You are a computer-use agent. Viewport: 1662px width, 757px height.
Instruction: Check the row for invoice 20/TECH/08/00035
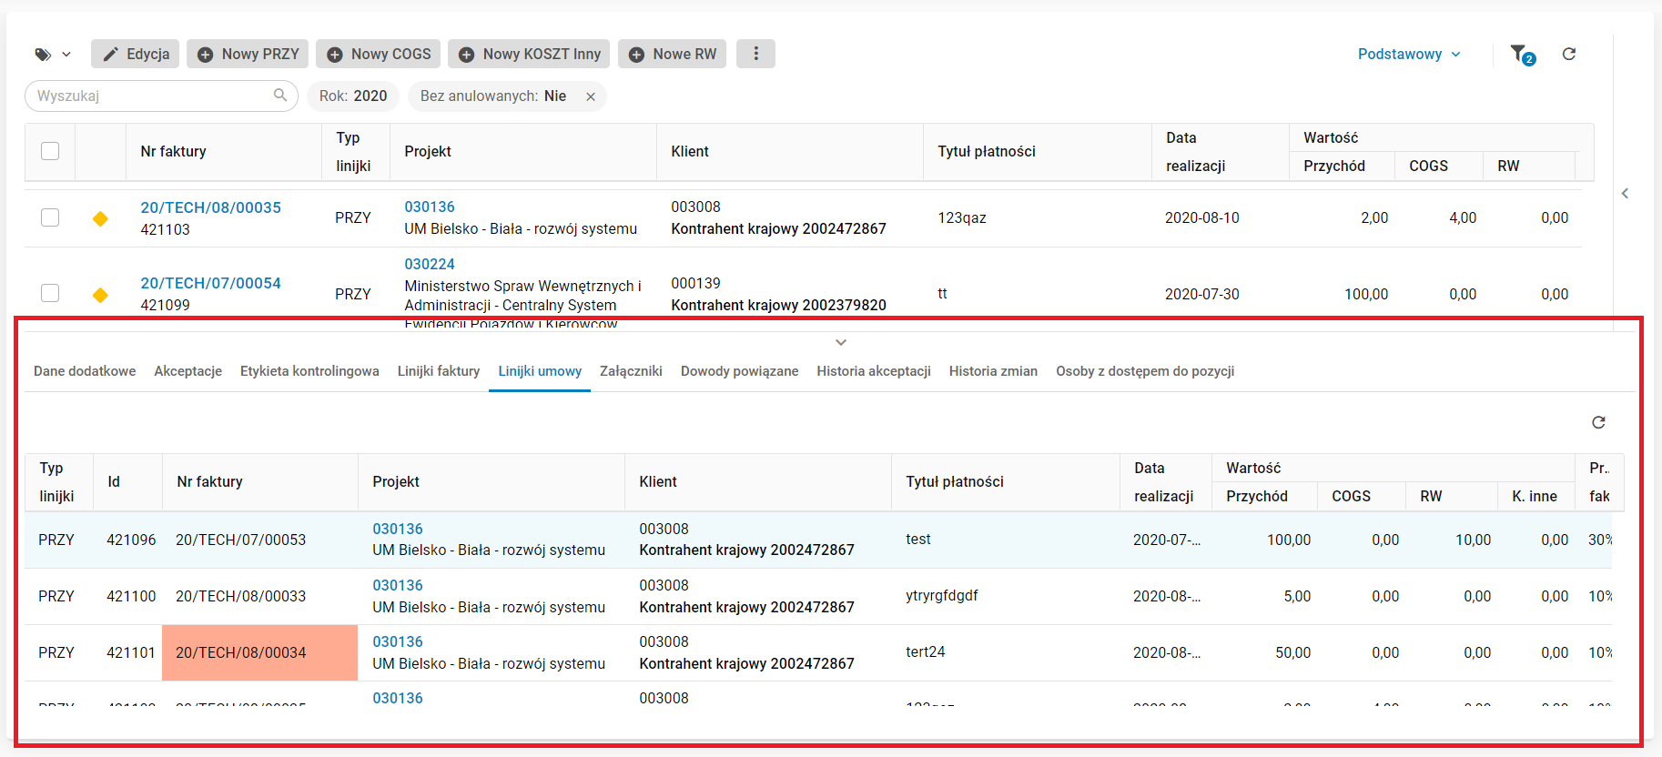click(x=50, y=217)
